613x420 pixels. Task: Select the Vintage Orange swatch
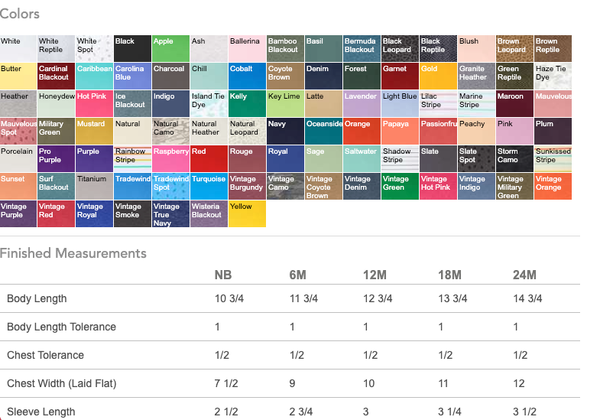[x=553, y=187]
